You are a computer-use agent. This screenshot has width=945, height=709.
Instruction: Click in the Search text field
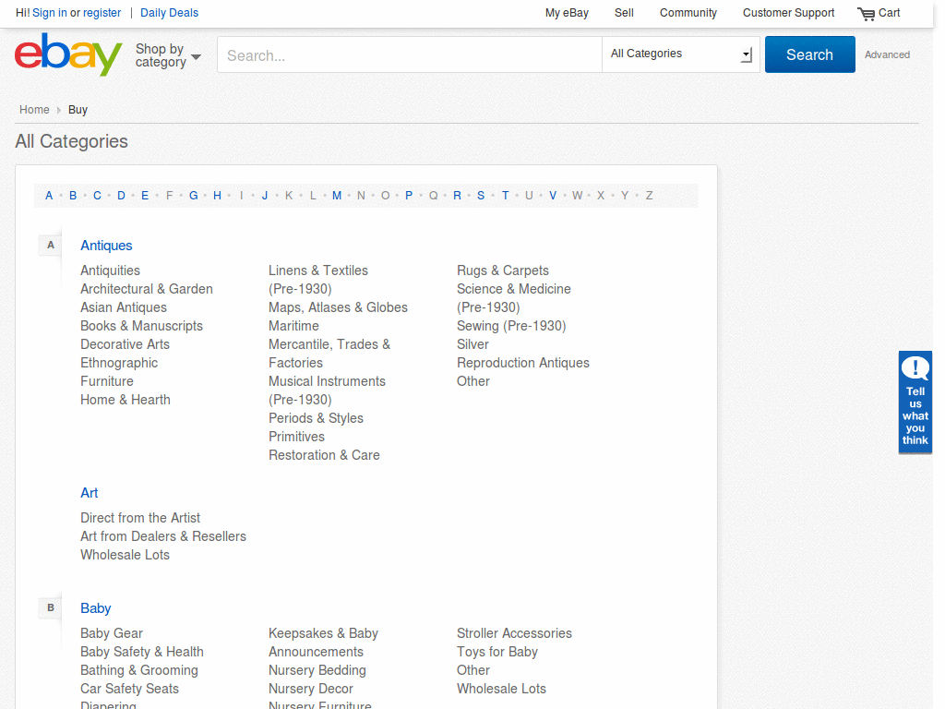click(x=409, y=54)
